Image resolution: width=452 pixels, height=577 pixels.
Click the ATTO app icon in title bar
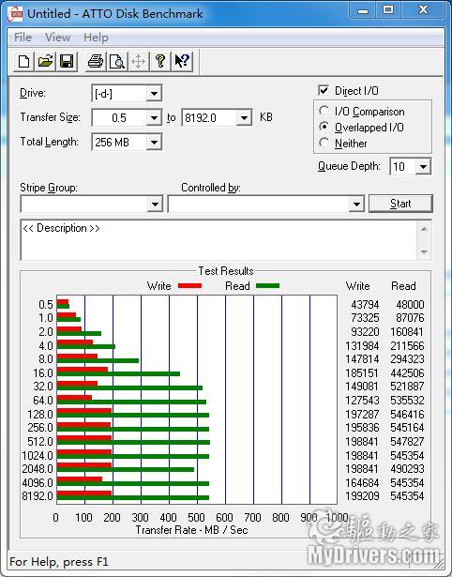pyautogui.click(x=15, y=14)
